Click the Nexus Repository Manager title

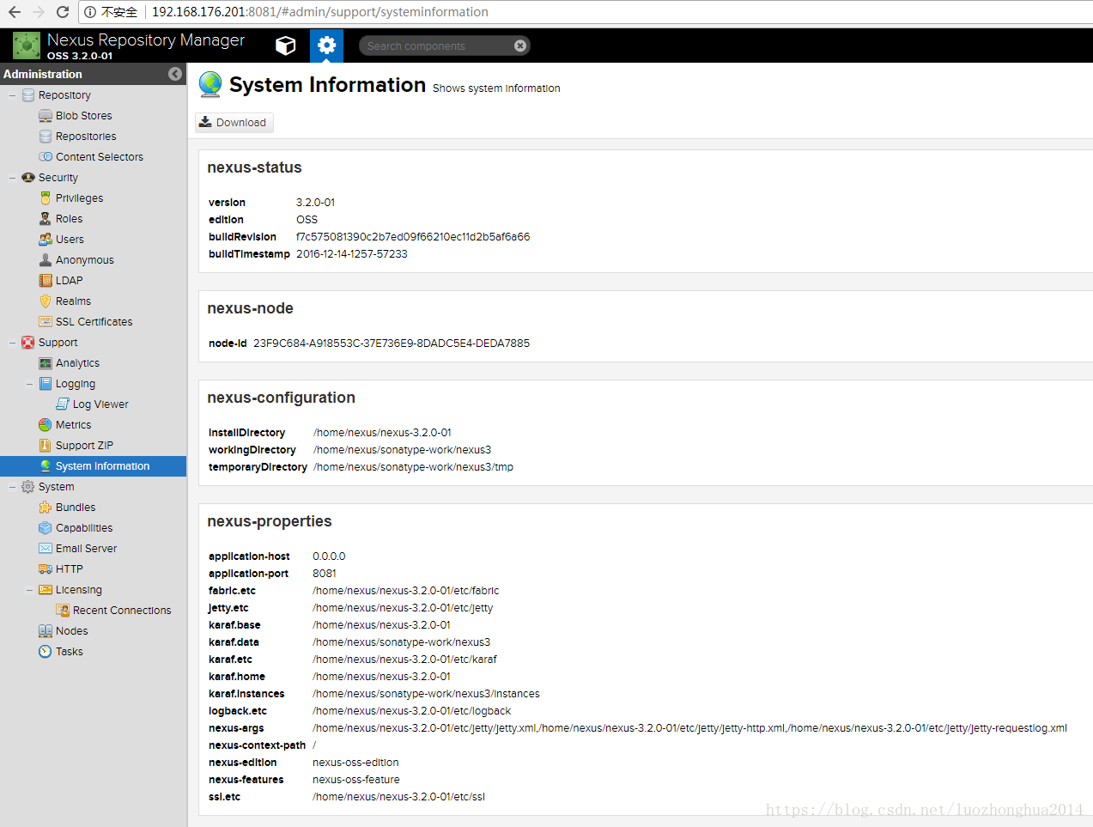146,40
